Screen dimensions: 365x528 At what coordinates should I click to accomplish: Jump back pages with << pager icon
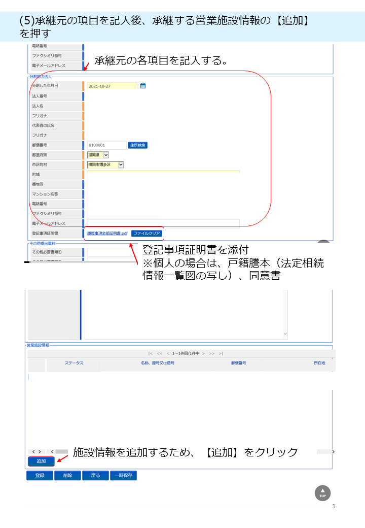pos(160,353)
